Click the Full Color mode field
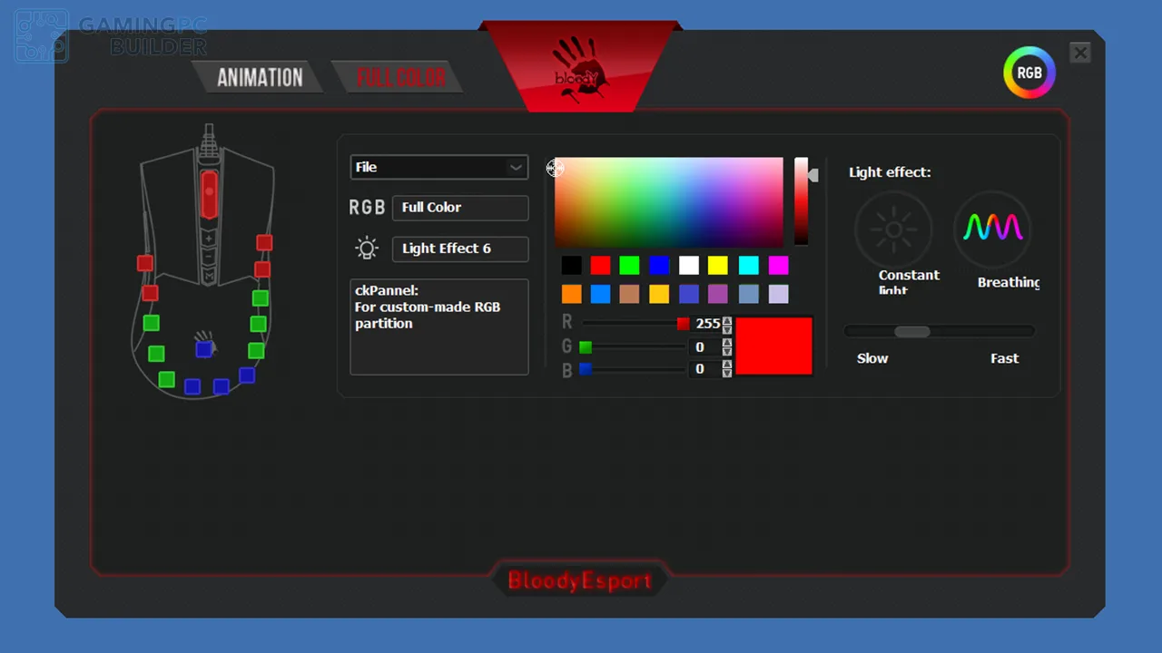The image size is (1162, 653). click(460, 208)
